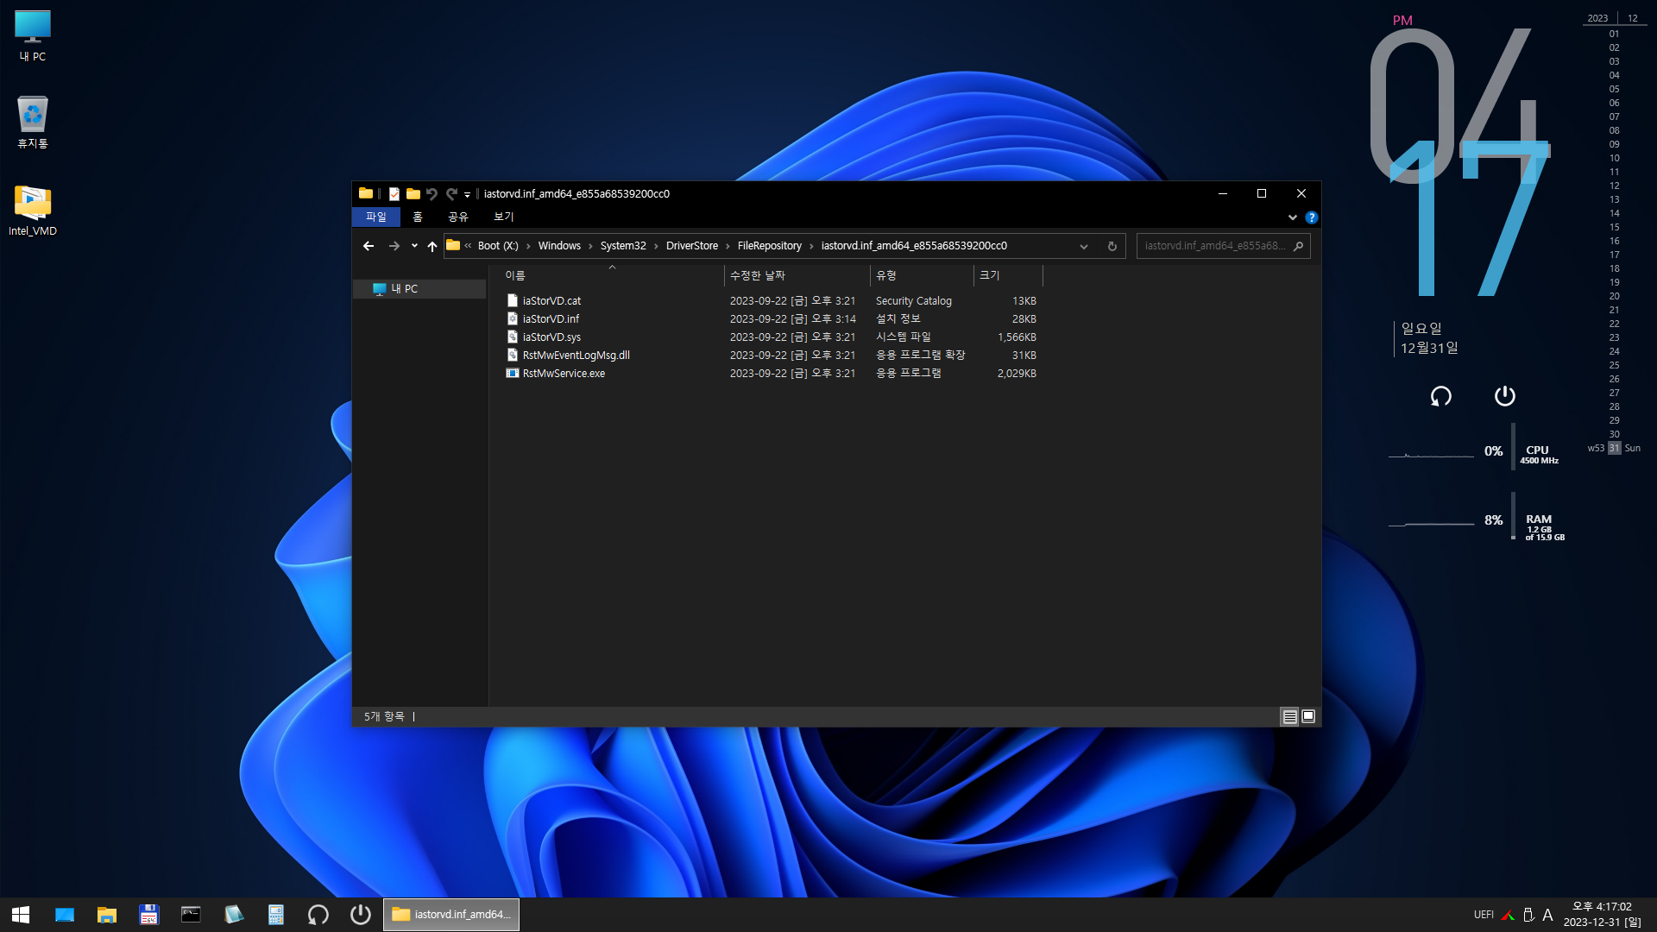Open the recent locations dropdown arrow
This screenshot has height=932, width=1657.
point(414,246)
